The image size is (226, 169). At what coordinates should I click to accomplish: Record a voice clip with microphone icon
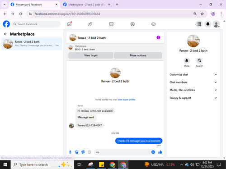point(70,152)
